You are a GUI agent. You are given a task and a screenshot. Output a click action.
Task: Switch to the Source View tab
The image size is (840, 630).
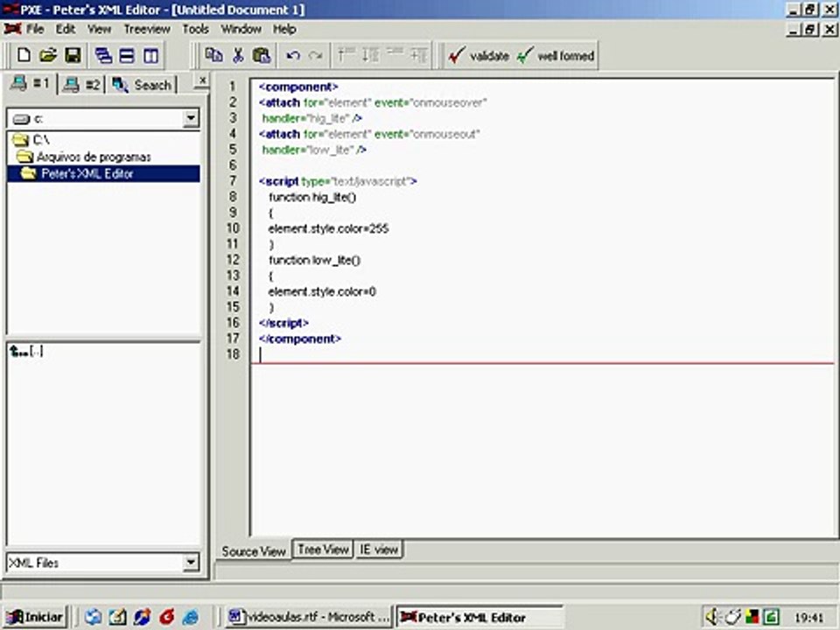click(254, 550)
